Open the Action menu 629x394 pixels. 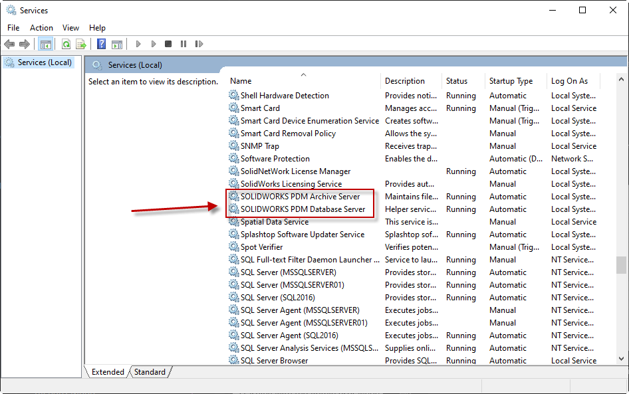click(x=41, y=28)
